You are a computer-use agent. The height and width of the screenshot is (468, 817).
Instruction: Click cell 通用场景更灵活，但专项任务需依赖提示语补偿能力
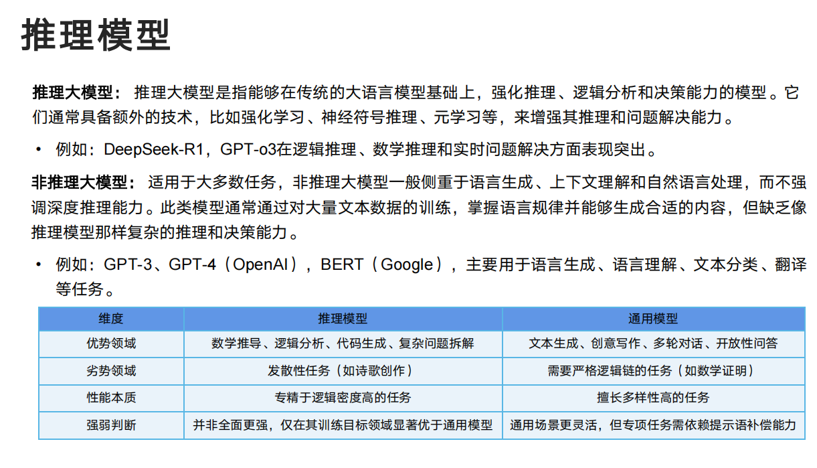pyautogui.click(x=653, y=425)
